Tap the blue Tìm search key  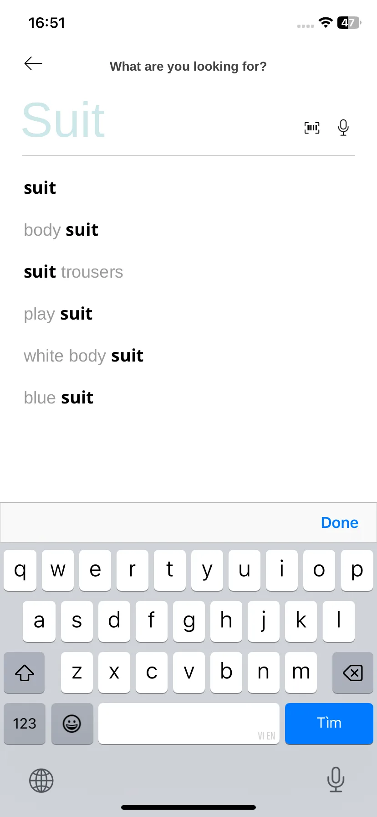point(329,724)
